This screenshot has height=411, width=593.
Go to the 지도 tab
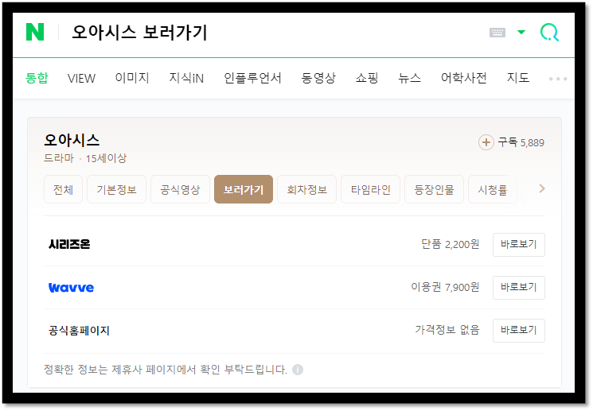(x=517, y=78)
